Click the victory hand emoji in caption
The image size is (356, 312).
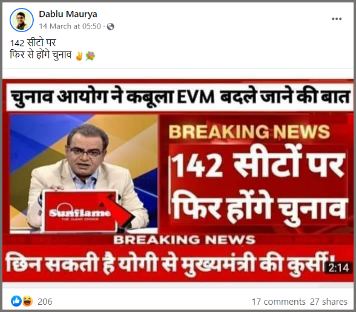(x=79, y=56)
